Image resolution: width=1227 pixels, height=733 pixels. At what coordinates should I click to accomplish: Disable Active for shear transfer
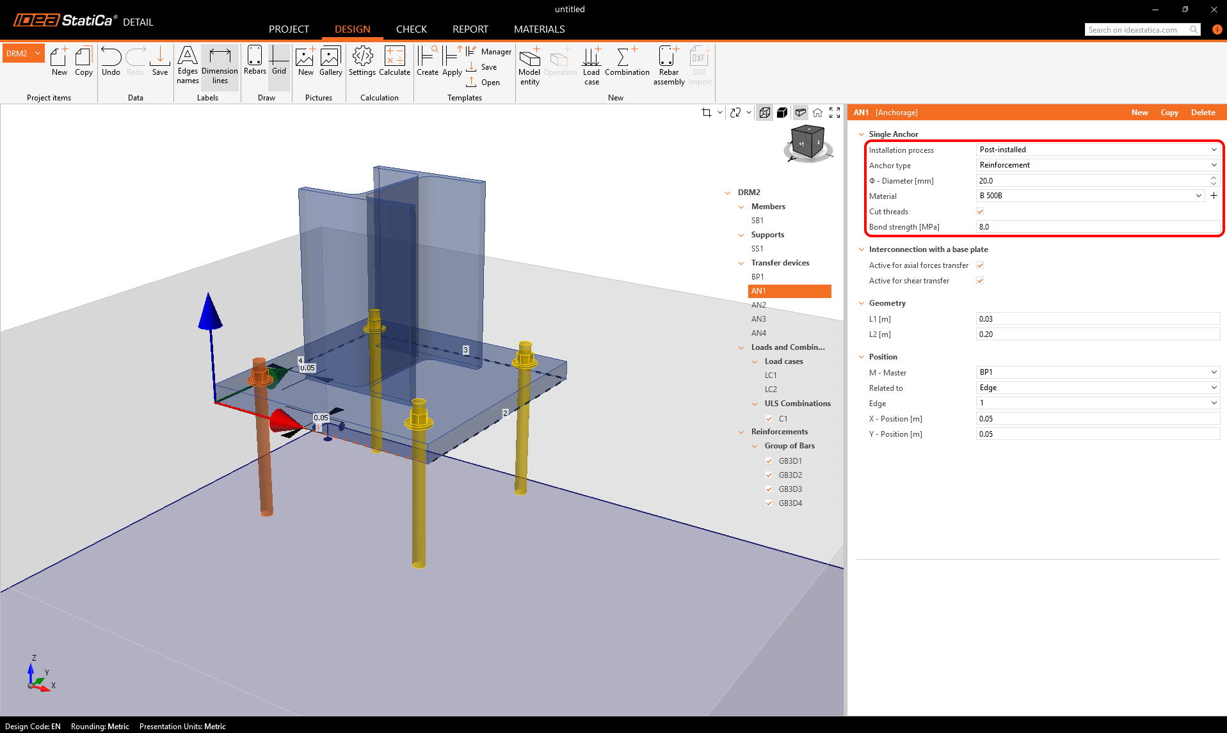(x=980, y=281)
